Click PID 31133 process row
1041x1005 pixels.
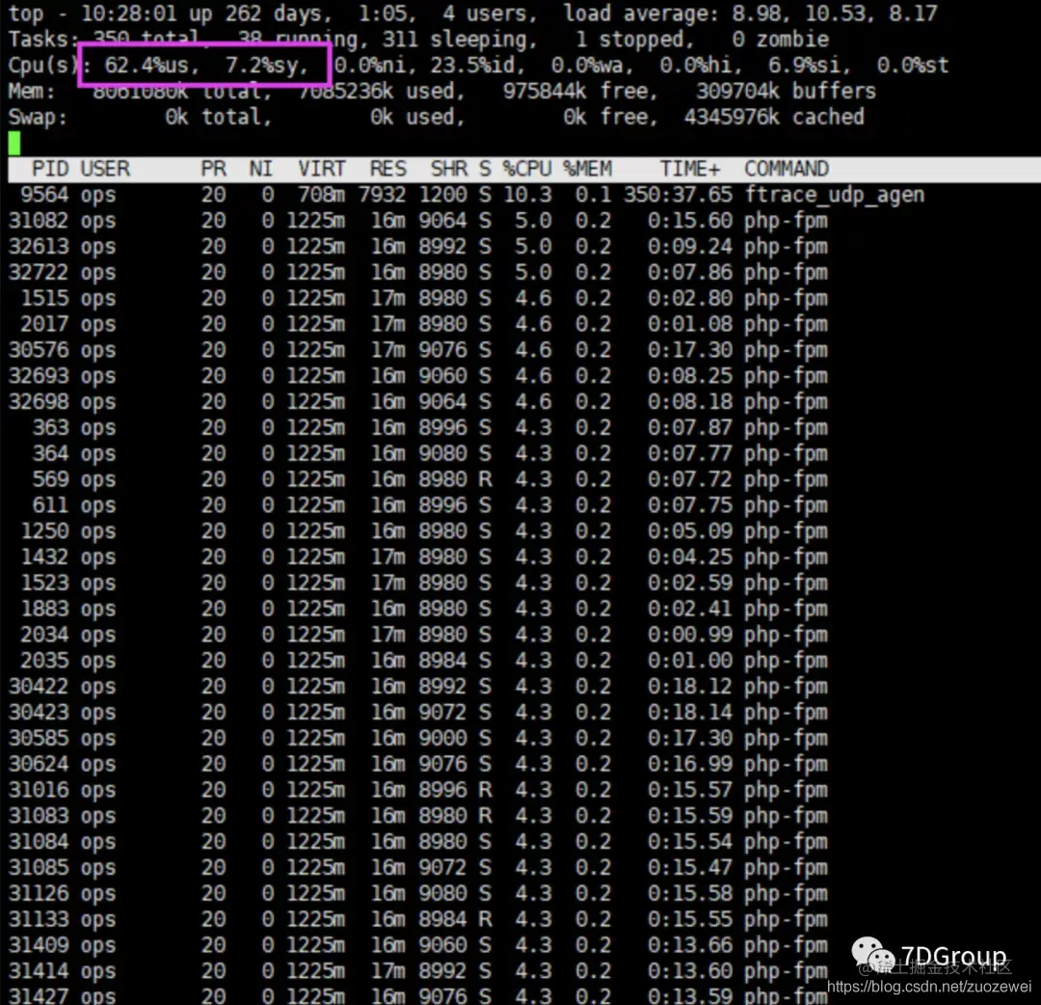click(418, 920)
